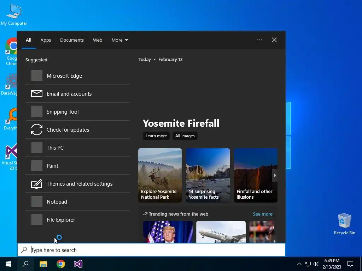Select the DataWag desktop shortcut
The width and height of the screenshot is (362, 271).
[x=9, y=84]
